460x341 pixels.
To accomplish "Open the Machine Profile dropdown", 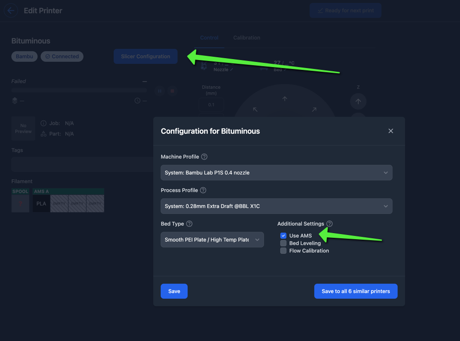I will [276, 173].
